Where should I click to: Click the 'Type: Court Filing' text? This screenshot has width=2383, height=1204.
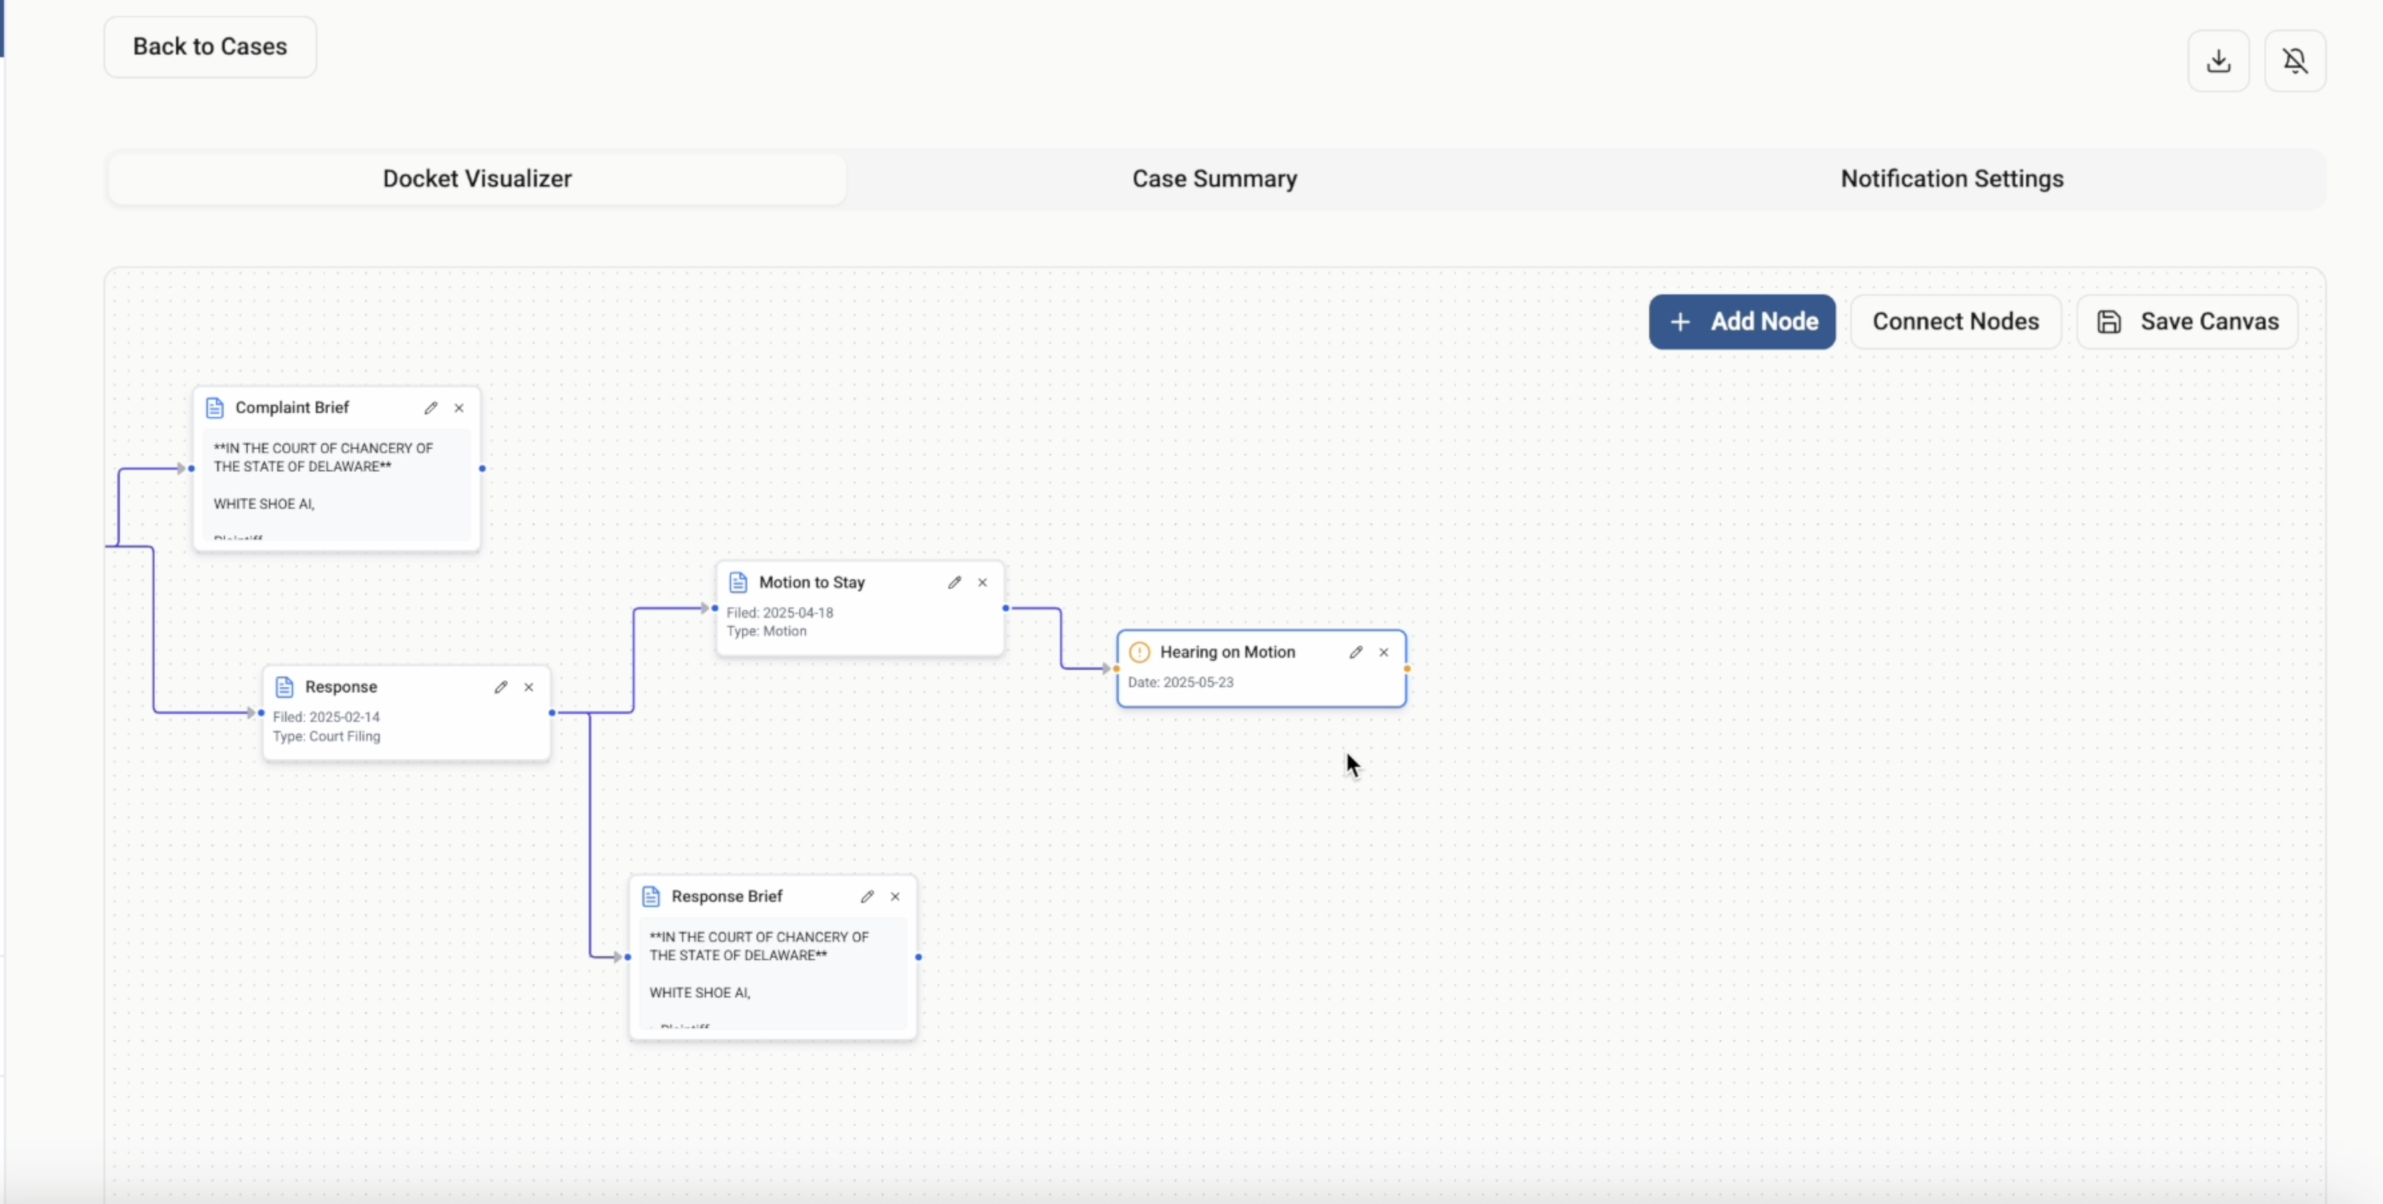click(326, 736)
